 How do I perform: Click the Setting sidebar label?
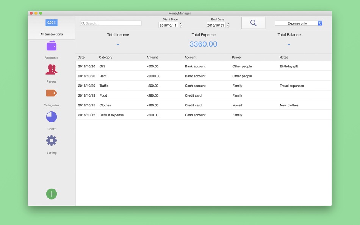[52, 153]
